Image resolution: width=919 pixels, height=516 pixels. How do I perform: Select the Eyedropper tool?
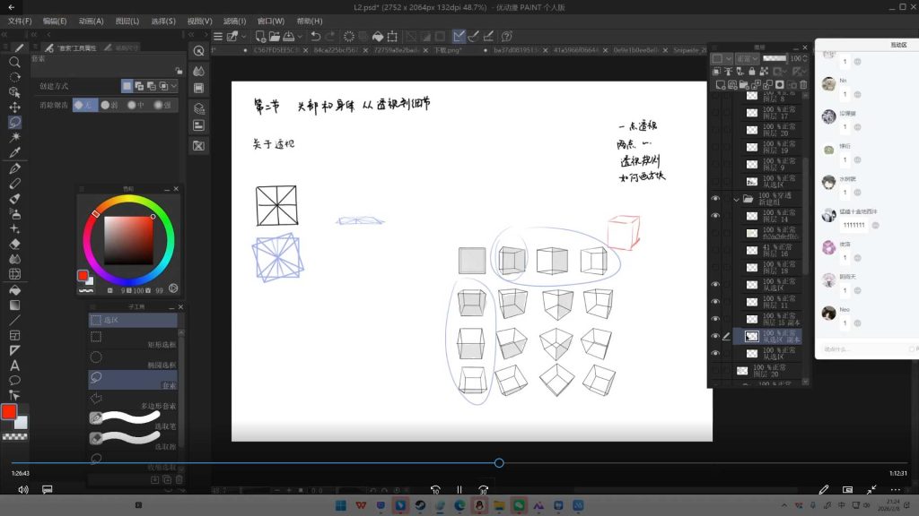tap(14, 152)
